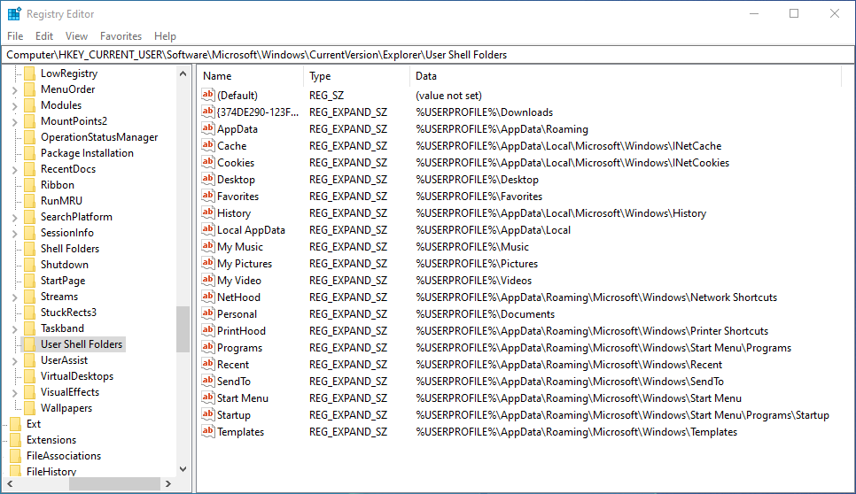Select the StuckRects3 key

pyautogui.click(x=68, y=313)
